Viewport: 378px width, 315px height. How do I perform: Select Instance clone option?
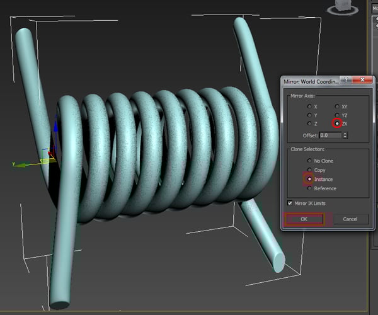[x=309, y=180]
